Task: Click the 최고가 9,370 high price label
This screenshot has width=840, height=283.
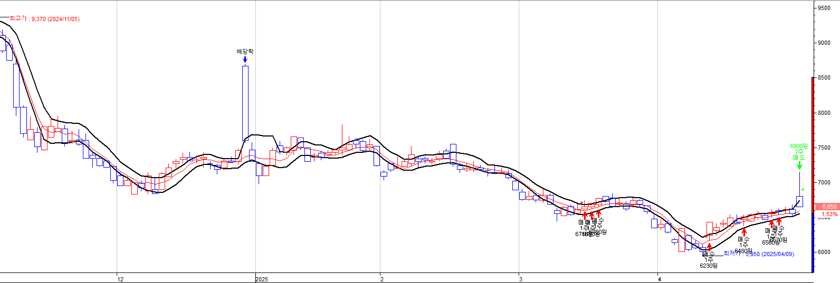Action: click(44, 18)
